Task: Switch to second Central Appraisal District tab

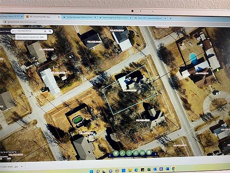Action: tap(115, 18)
